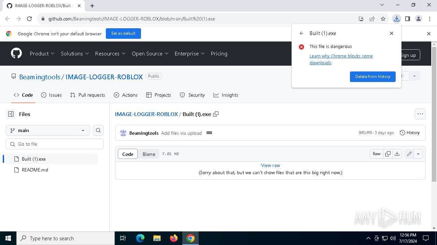
Task: Open edit options dropdown arrow
Action: pyautogui.click(x=418, y=154)
